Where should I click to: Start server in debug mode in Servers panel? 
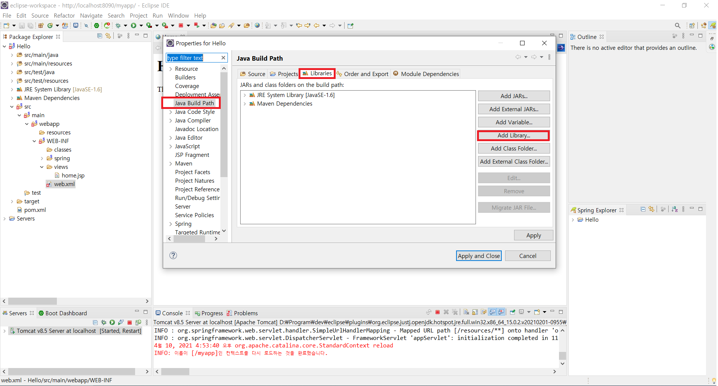coord(104,322)
